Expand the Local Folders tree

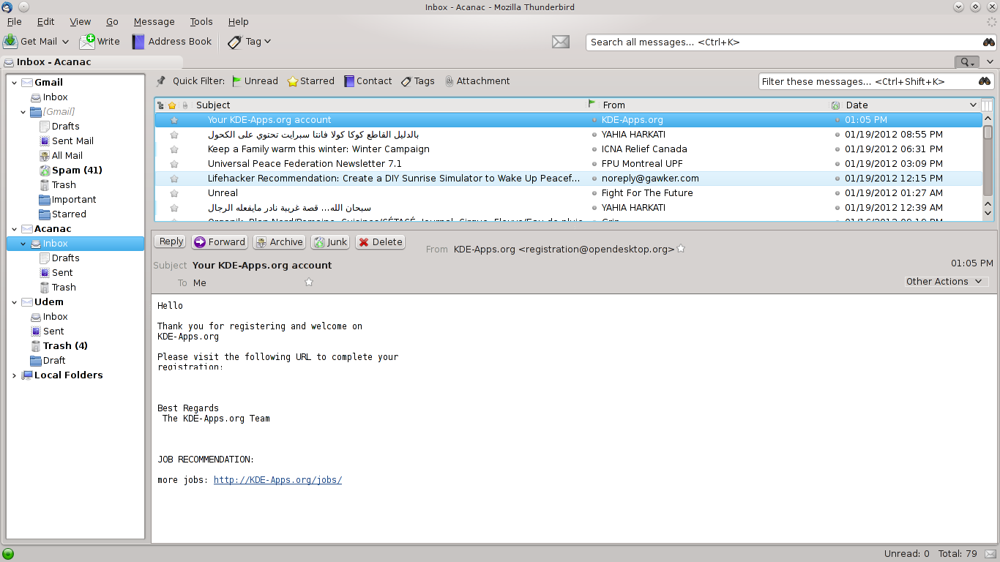pos(15,375)
